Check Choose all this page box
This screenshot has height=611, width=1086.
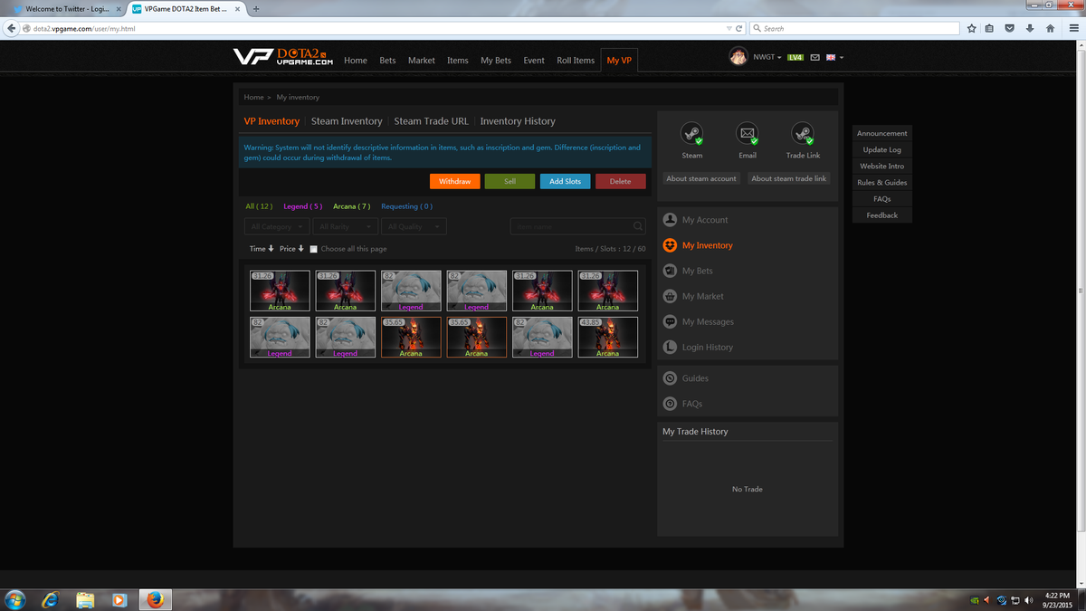click(314, 249)
